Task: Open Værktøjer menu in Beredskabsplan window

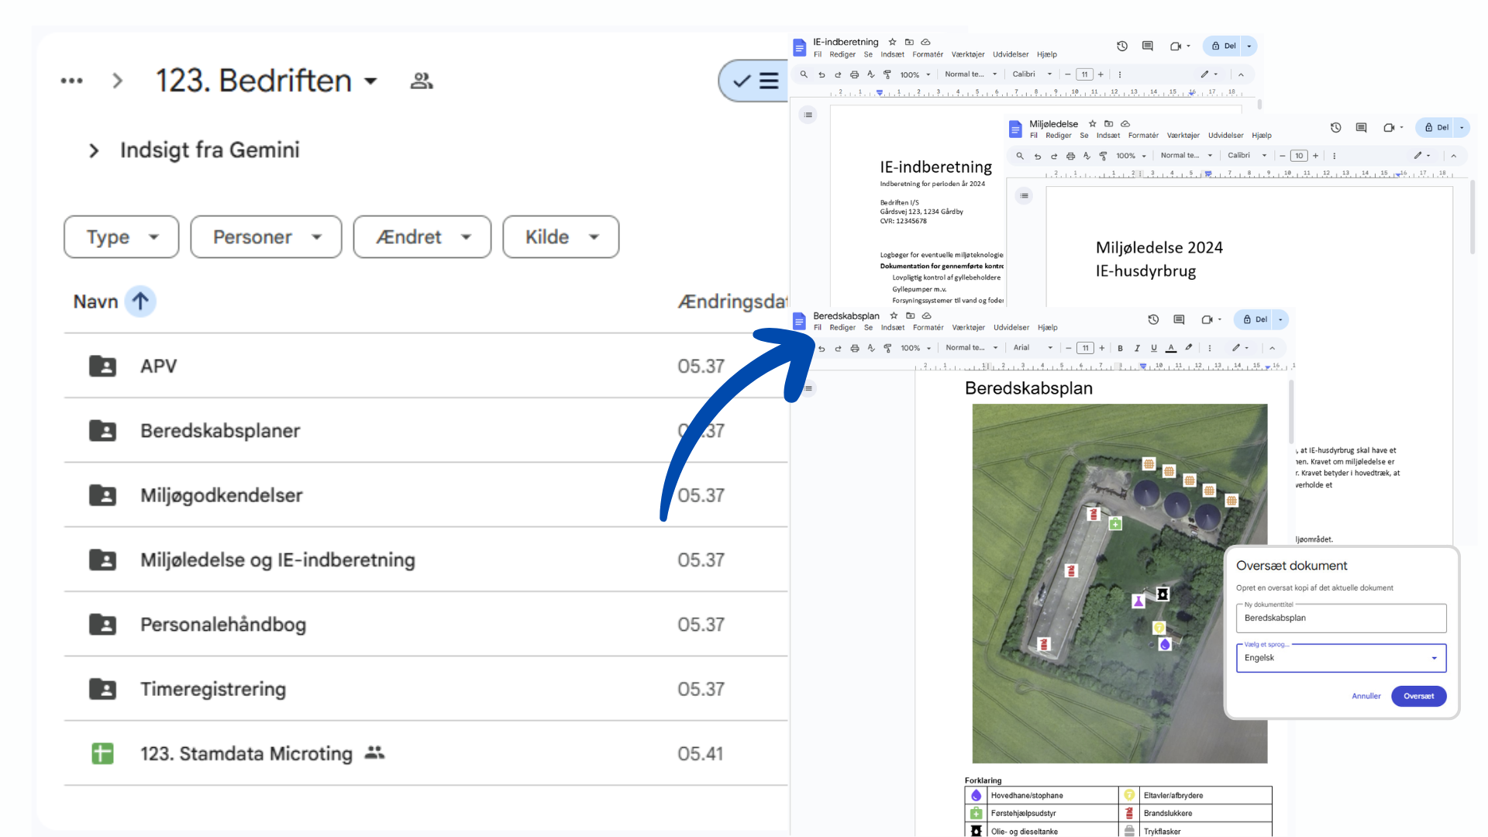Action: pos(968,328)
